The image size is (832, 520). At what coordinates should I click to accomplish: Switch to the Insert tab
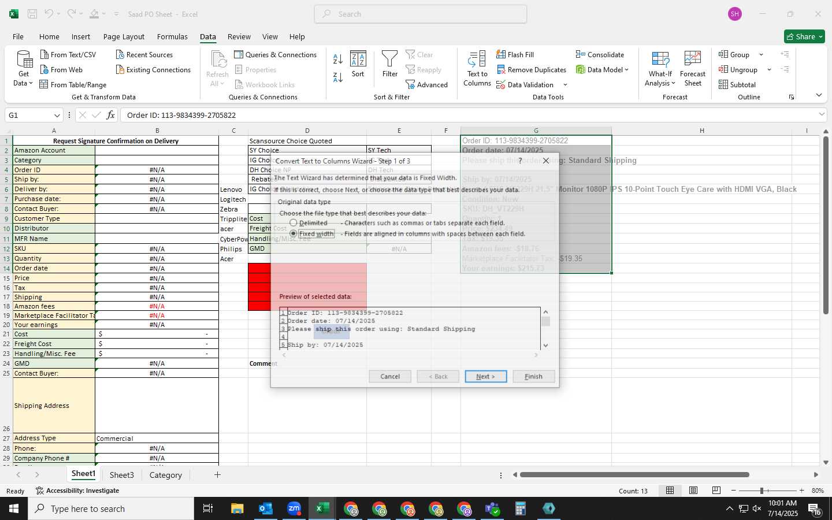[81, 36]
